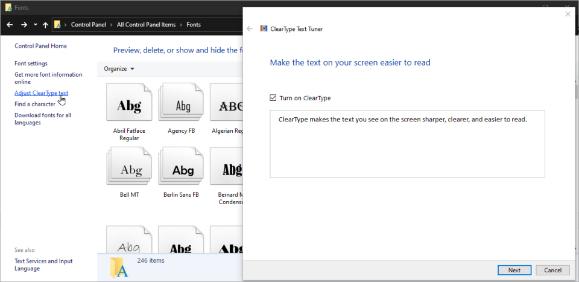Open Font settings link
579x282 pixels.
click(31, 63)
